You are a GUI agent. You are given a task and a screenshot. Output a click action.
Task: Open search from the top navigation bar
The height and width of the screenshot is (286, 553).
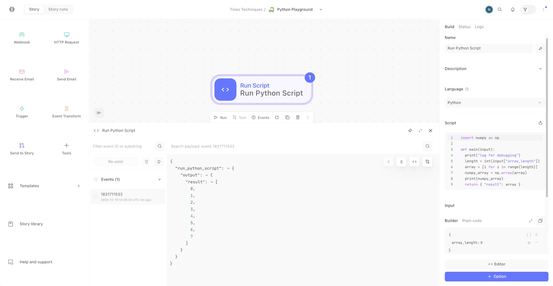click(499, 9)
